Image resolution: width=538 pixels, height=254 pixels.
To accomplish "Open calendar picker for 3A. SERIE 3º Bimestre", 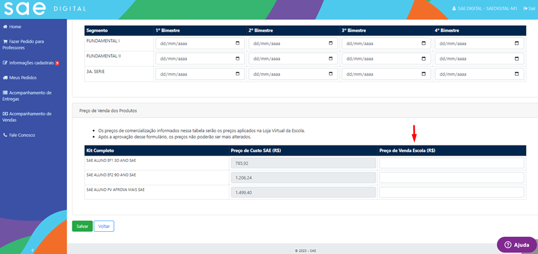I will pyautogui.click(x=424, y=73).
